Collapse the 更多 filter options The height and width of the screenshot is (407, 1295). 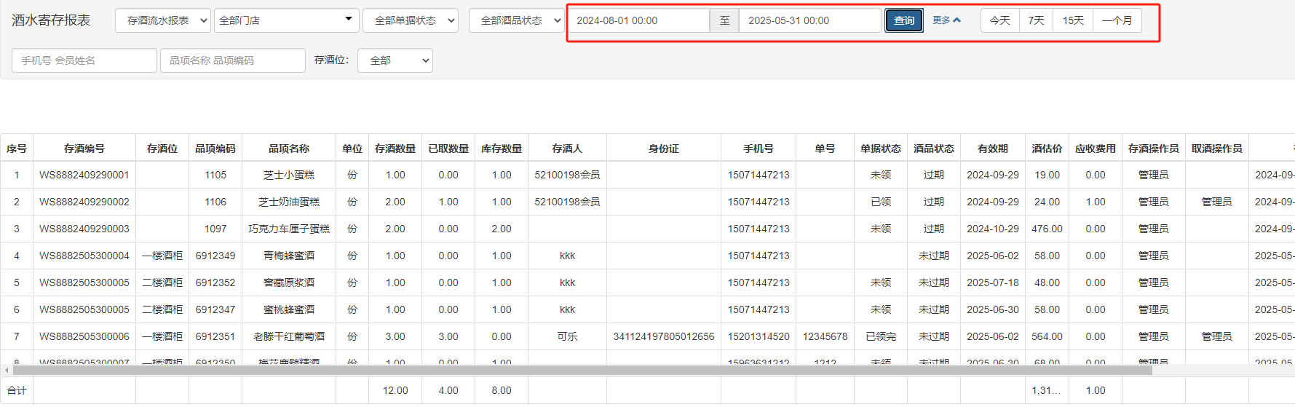click(946, 20)
